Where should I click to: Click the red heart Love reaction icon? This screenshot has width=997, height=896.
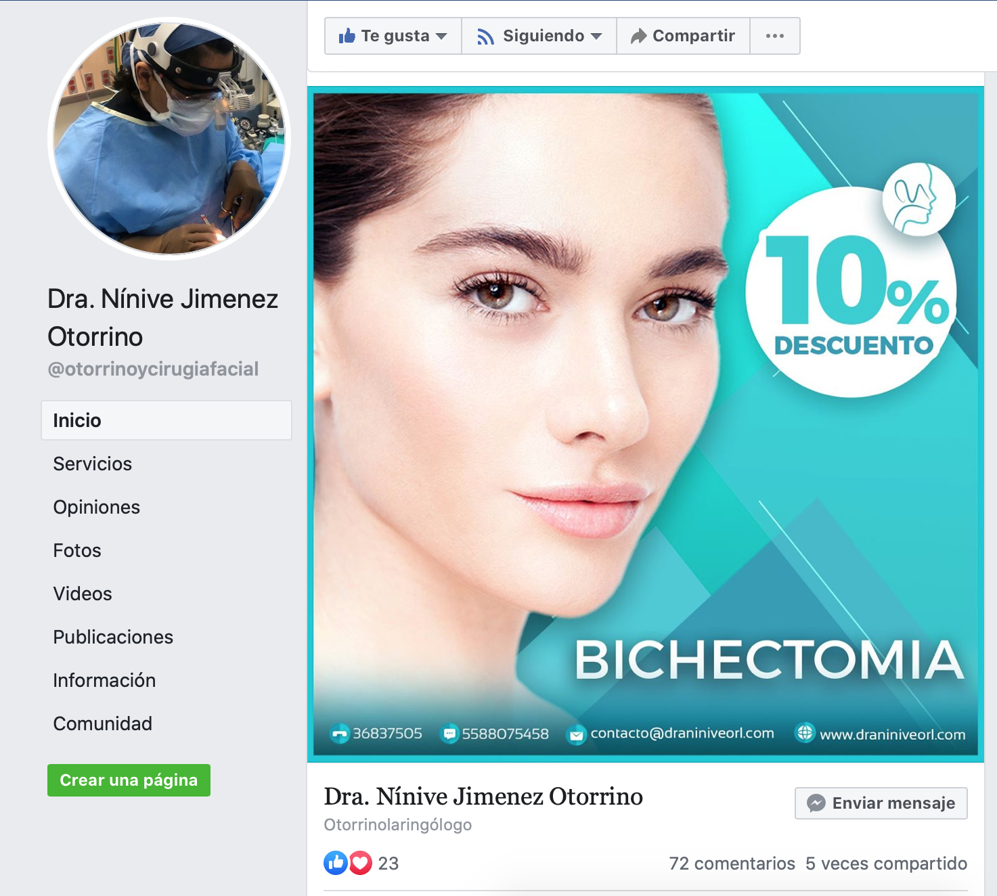coord(361,863)
